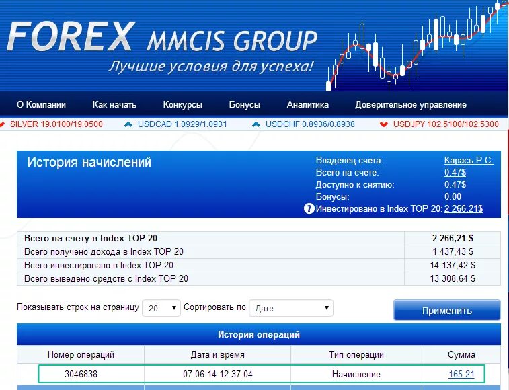Click the 13 308,64 $ withdrawn value
The image size is (509, 390).
pos(453,278)
